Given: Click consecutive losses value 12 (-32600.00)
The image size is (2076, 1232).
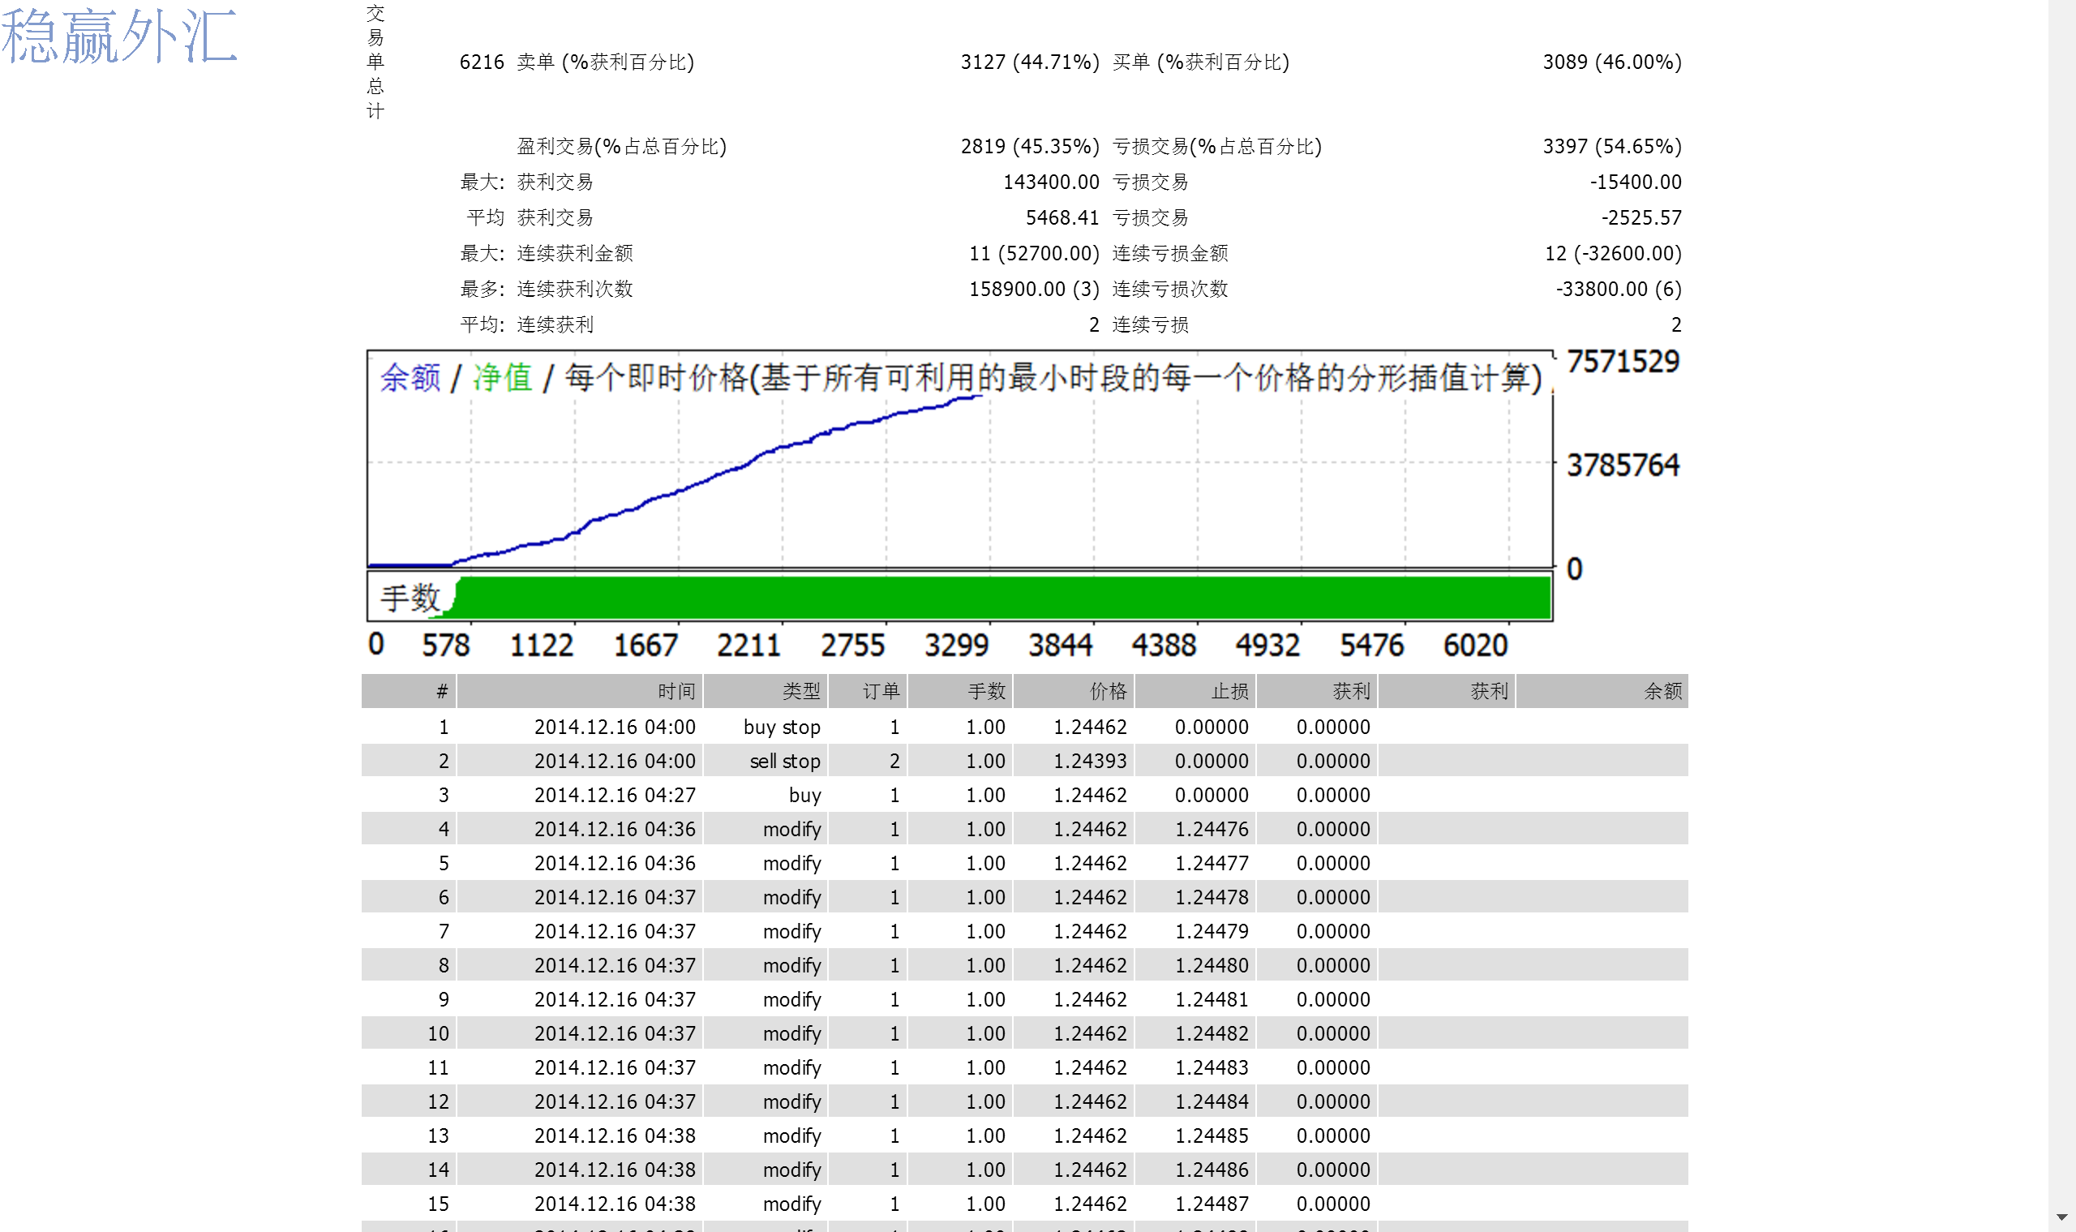Looking at the screenshot, I should click(1613, 254).
